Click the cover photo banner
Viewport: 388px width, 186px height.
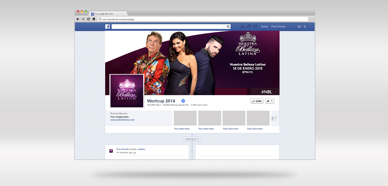coord(192,63)
